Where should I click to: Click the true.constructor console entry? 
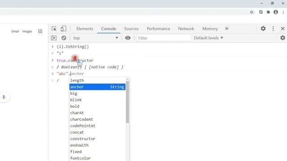pos(75,60)
